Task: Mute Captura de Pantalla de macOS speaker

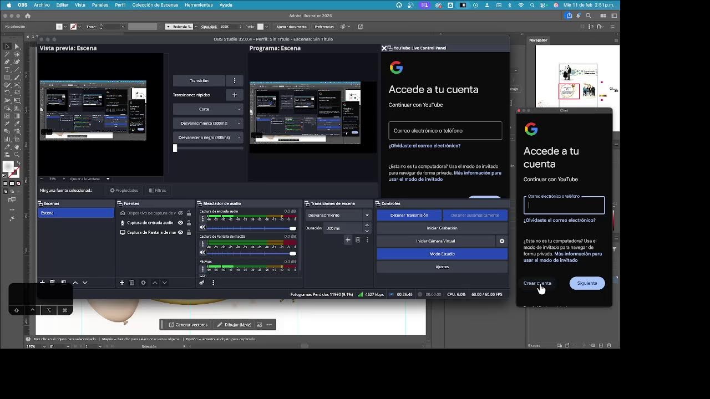Action: click(x=202, y=253)
